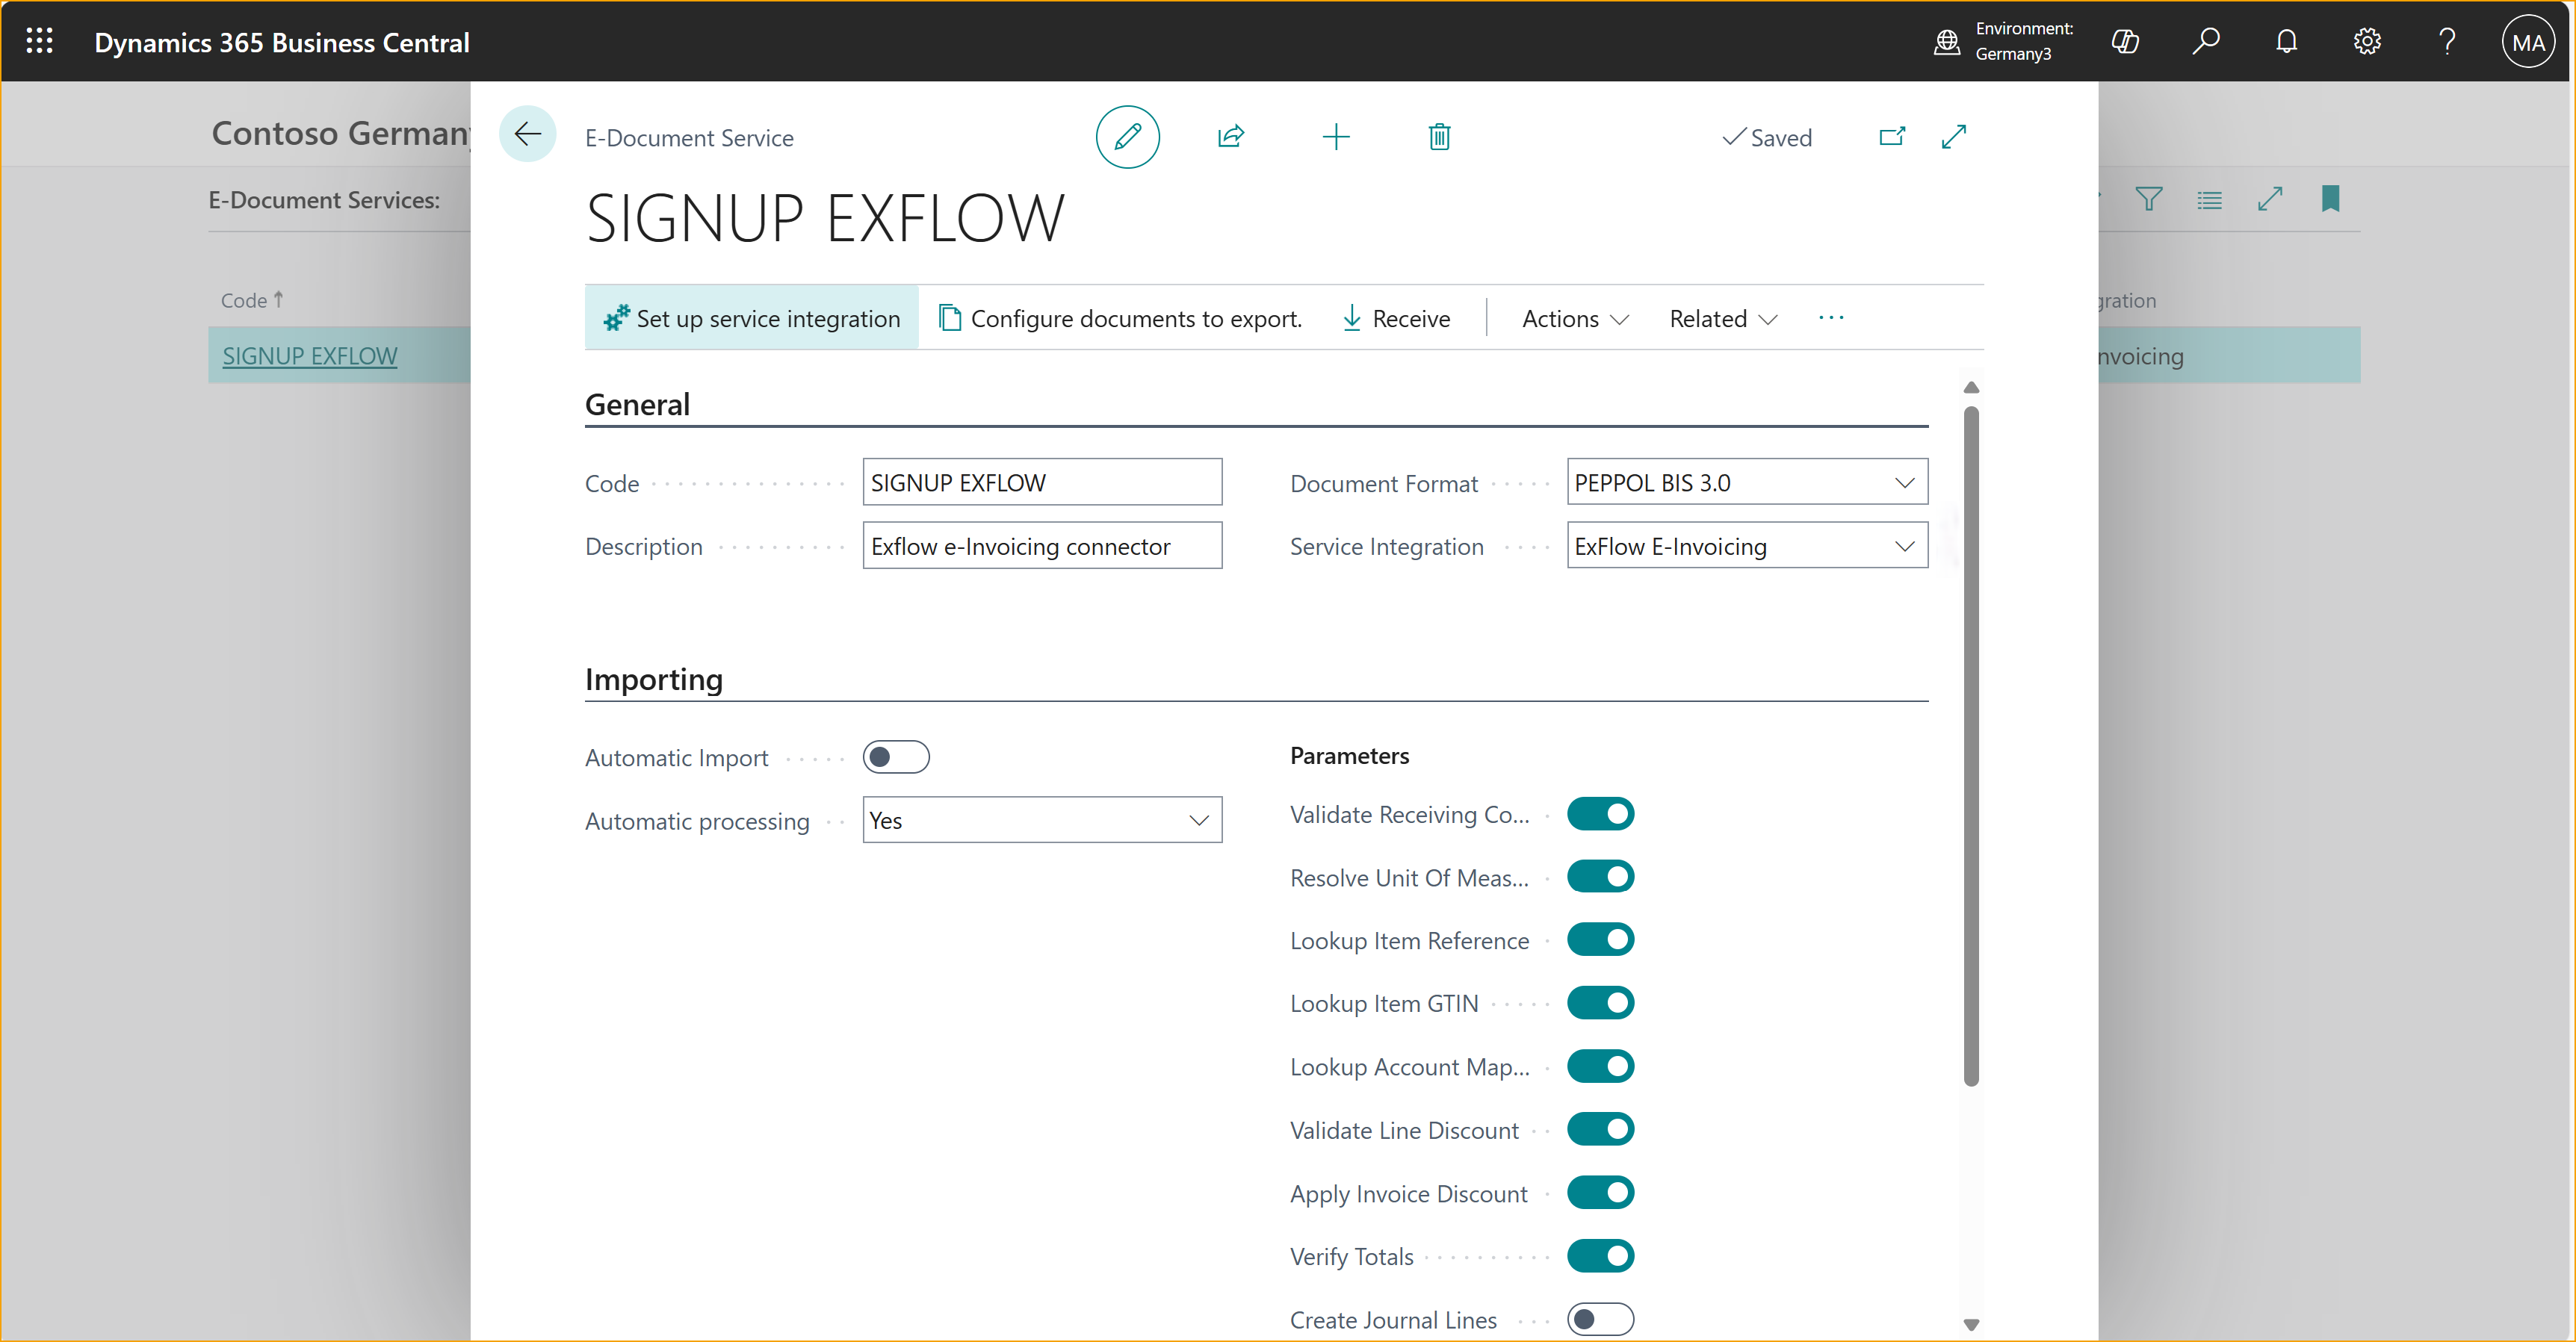
Task: Enable the Create Journal Lines toggle
Action: tap(1601, 1318)
